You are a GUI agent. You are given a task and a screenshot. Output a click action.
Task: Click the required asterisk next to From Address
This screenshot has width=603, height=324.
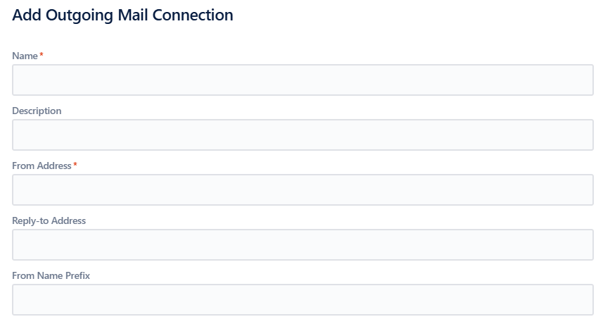(x=75, y=165)
